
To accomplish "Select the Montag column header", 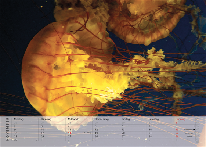I will 19,119.
